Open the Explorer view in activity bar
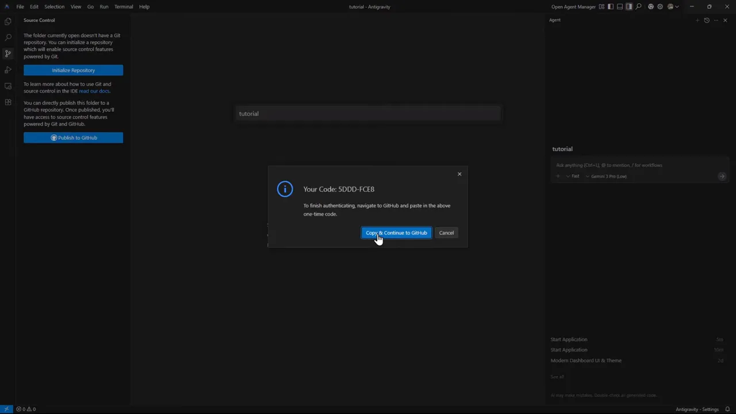Screen dimensions: 736x414 click(x=7, y=21)
